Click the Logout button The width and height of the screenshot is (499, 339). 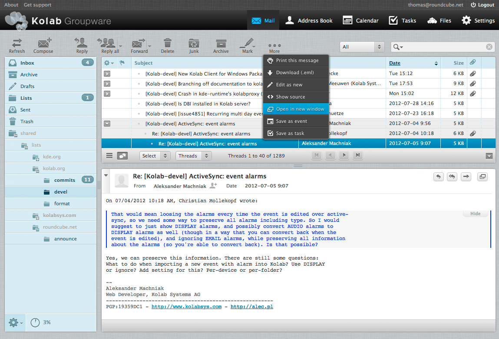click(x=482, y=5)
